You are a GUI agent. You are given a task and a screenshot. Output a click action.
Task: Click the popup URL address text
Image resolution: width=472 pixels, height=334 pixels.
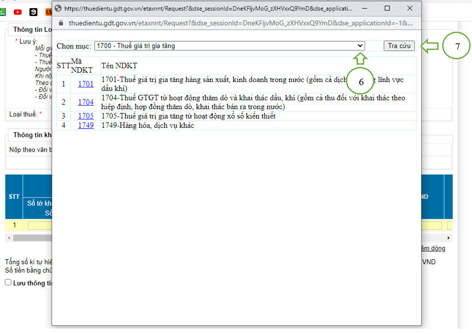click(x=240, y=23)
